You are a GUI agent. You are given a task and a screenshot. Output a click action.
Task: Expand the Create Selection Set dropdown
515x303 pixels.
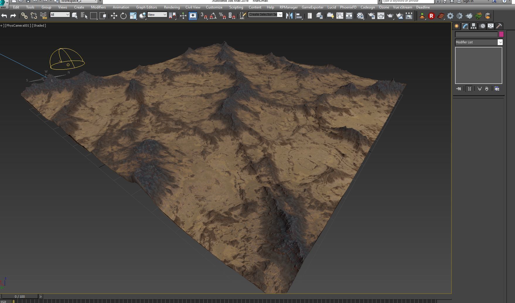click(280, 14)
